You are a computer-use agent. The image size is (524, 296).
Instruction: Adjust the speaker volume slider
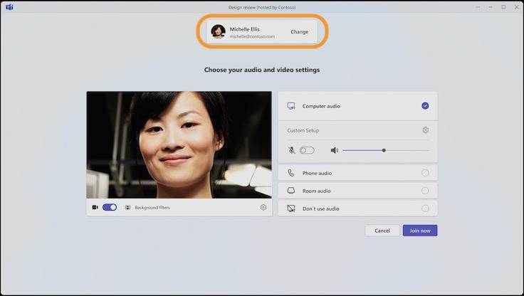[384, 150]
